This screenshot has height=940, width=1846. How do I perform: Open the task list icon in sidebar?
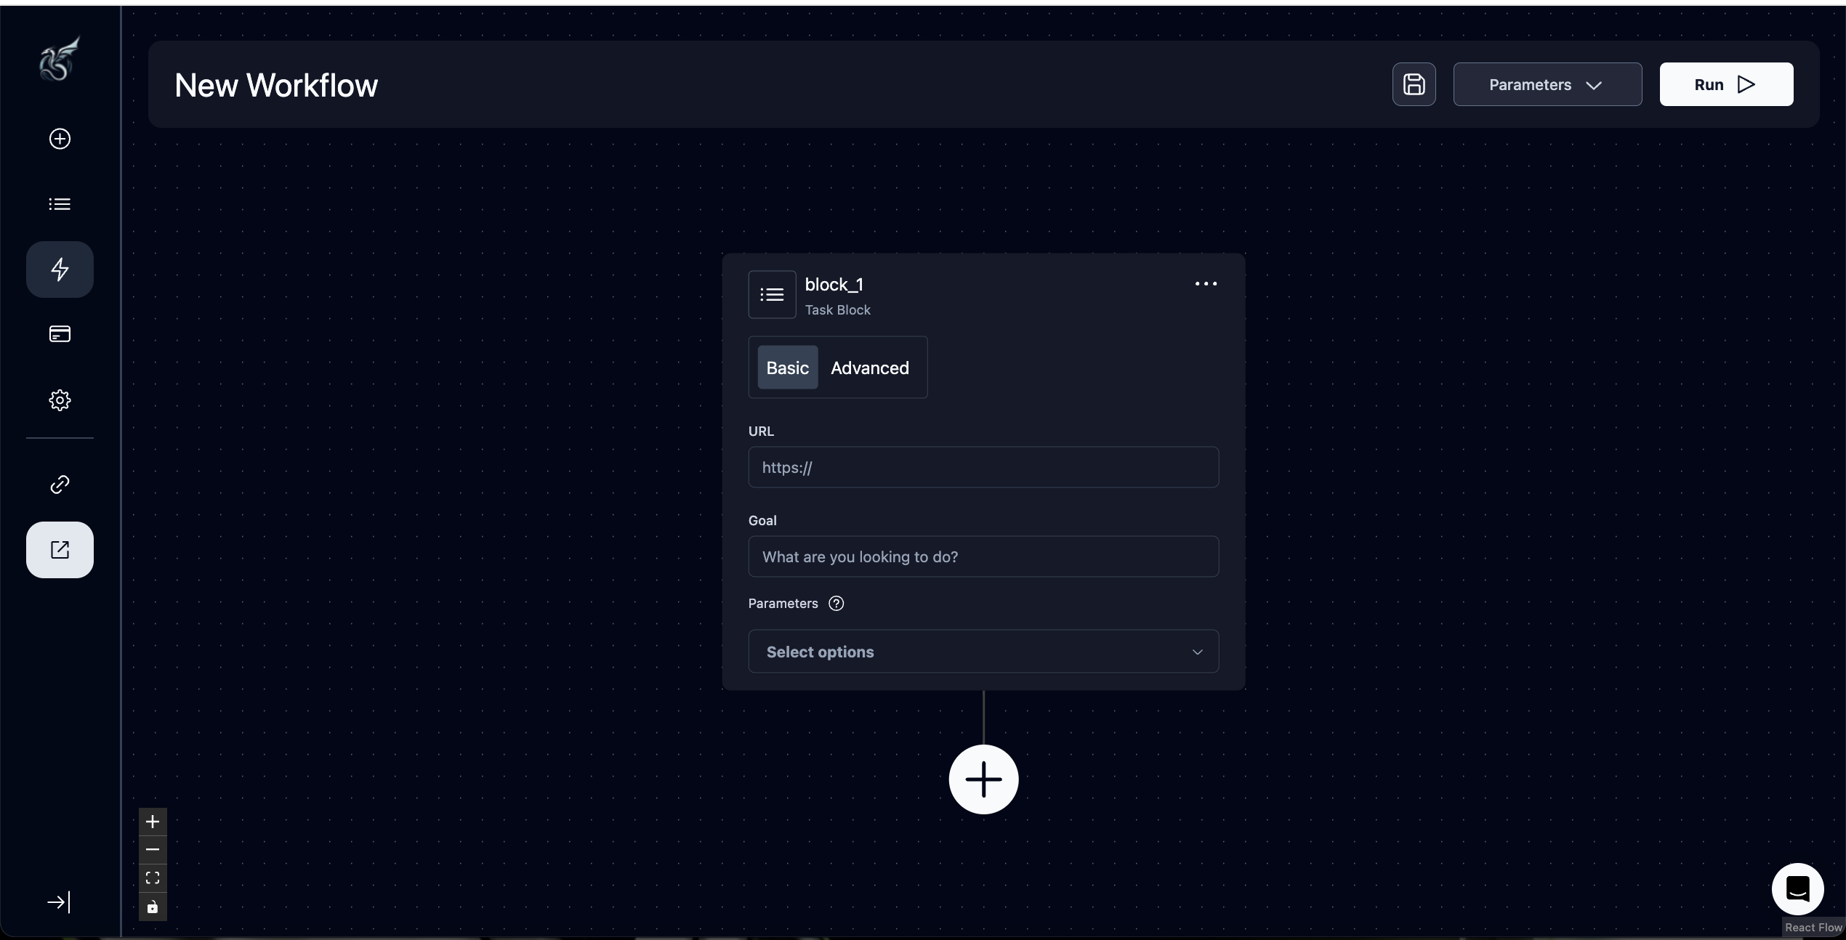(x=60, y=204)
